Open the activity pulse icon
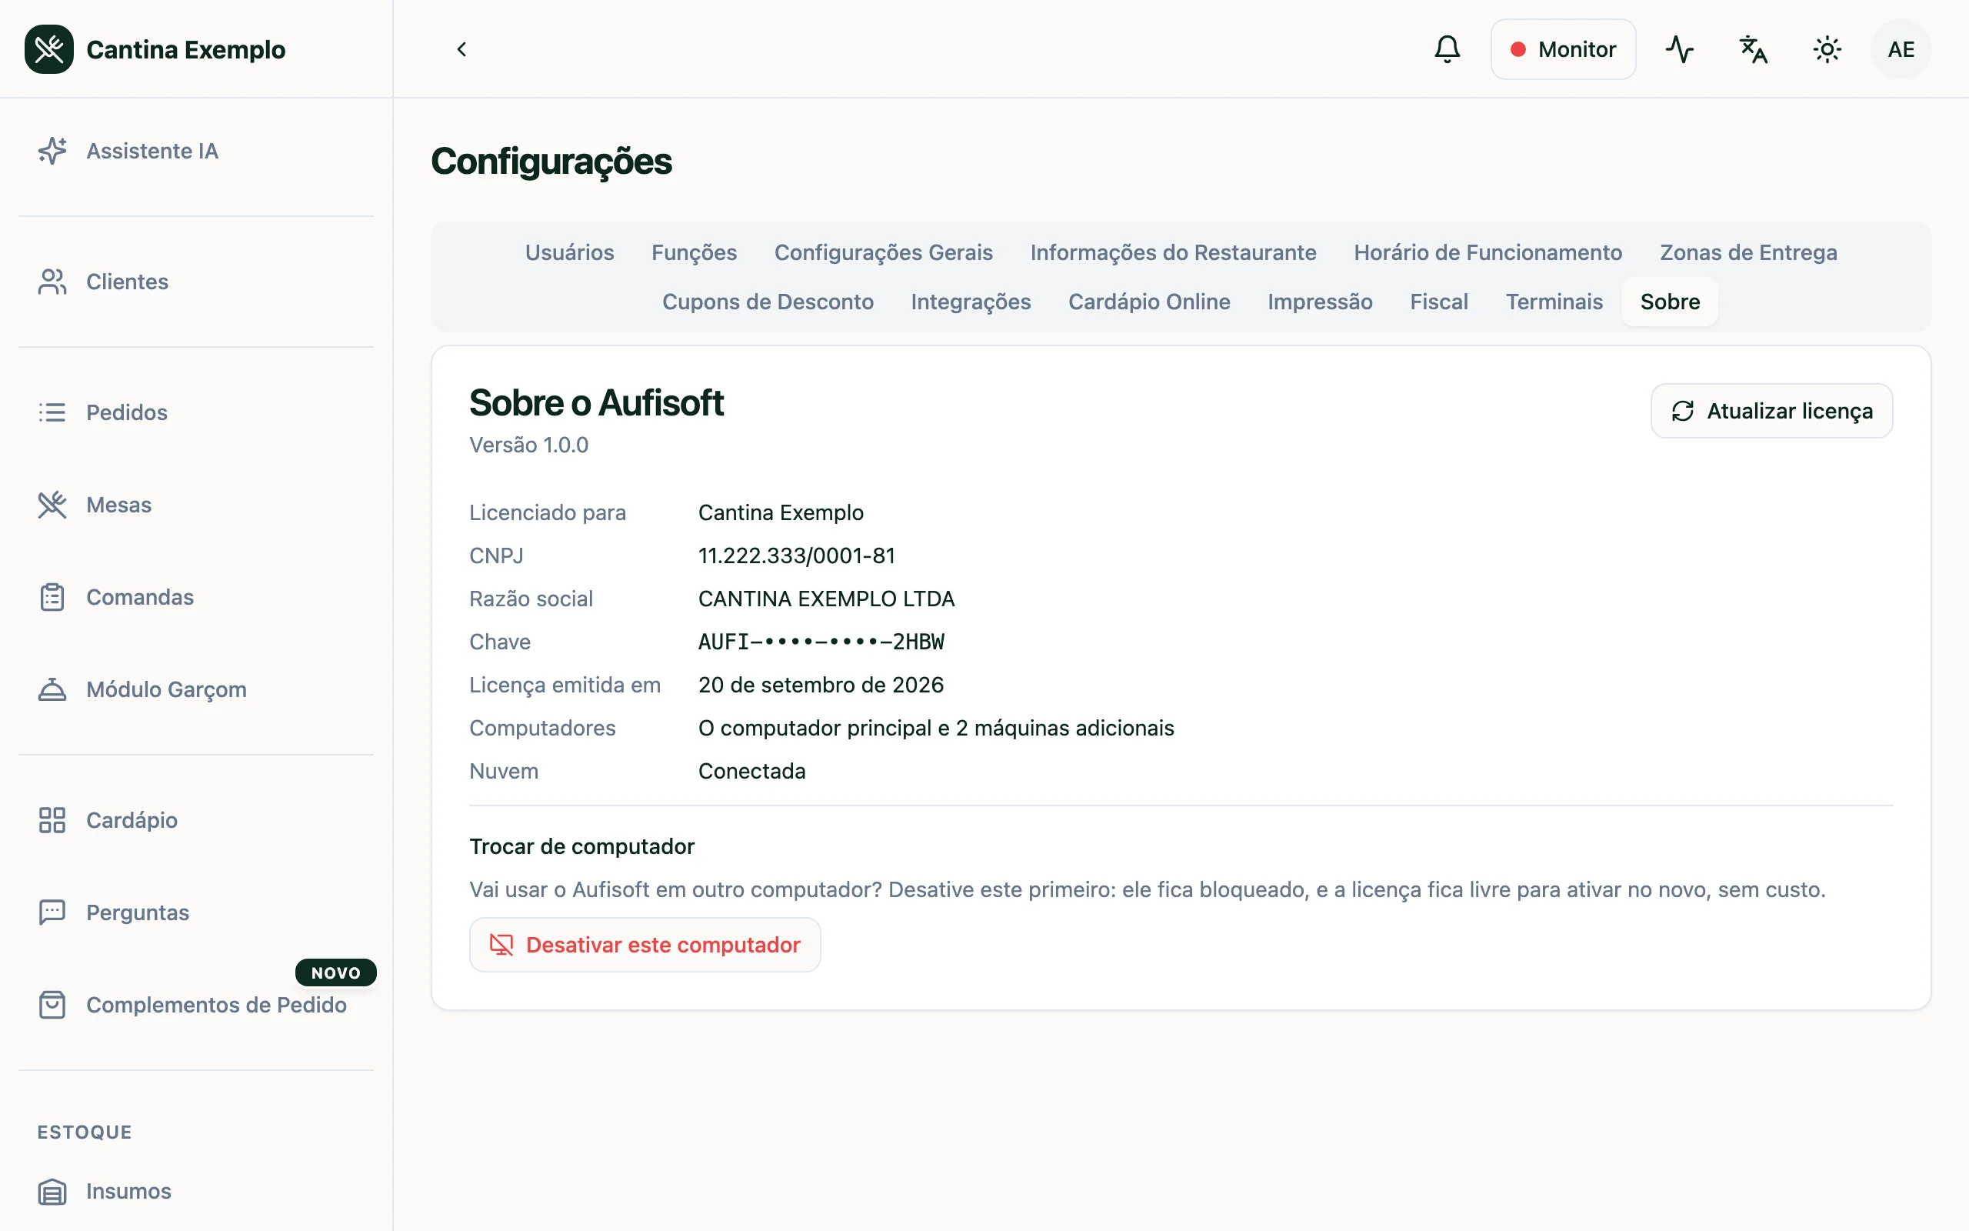The height and width of the screenshot is (1231, 1969). (x=1679, y=50)
